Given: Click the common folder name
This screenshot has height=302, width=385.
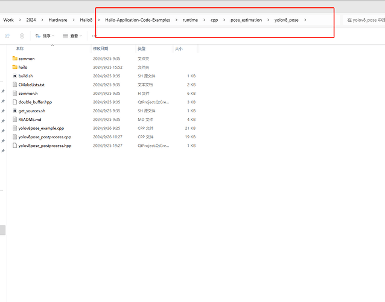Looking at the screenshot, I should (27, 59).
